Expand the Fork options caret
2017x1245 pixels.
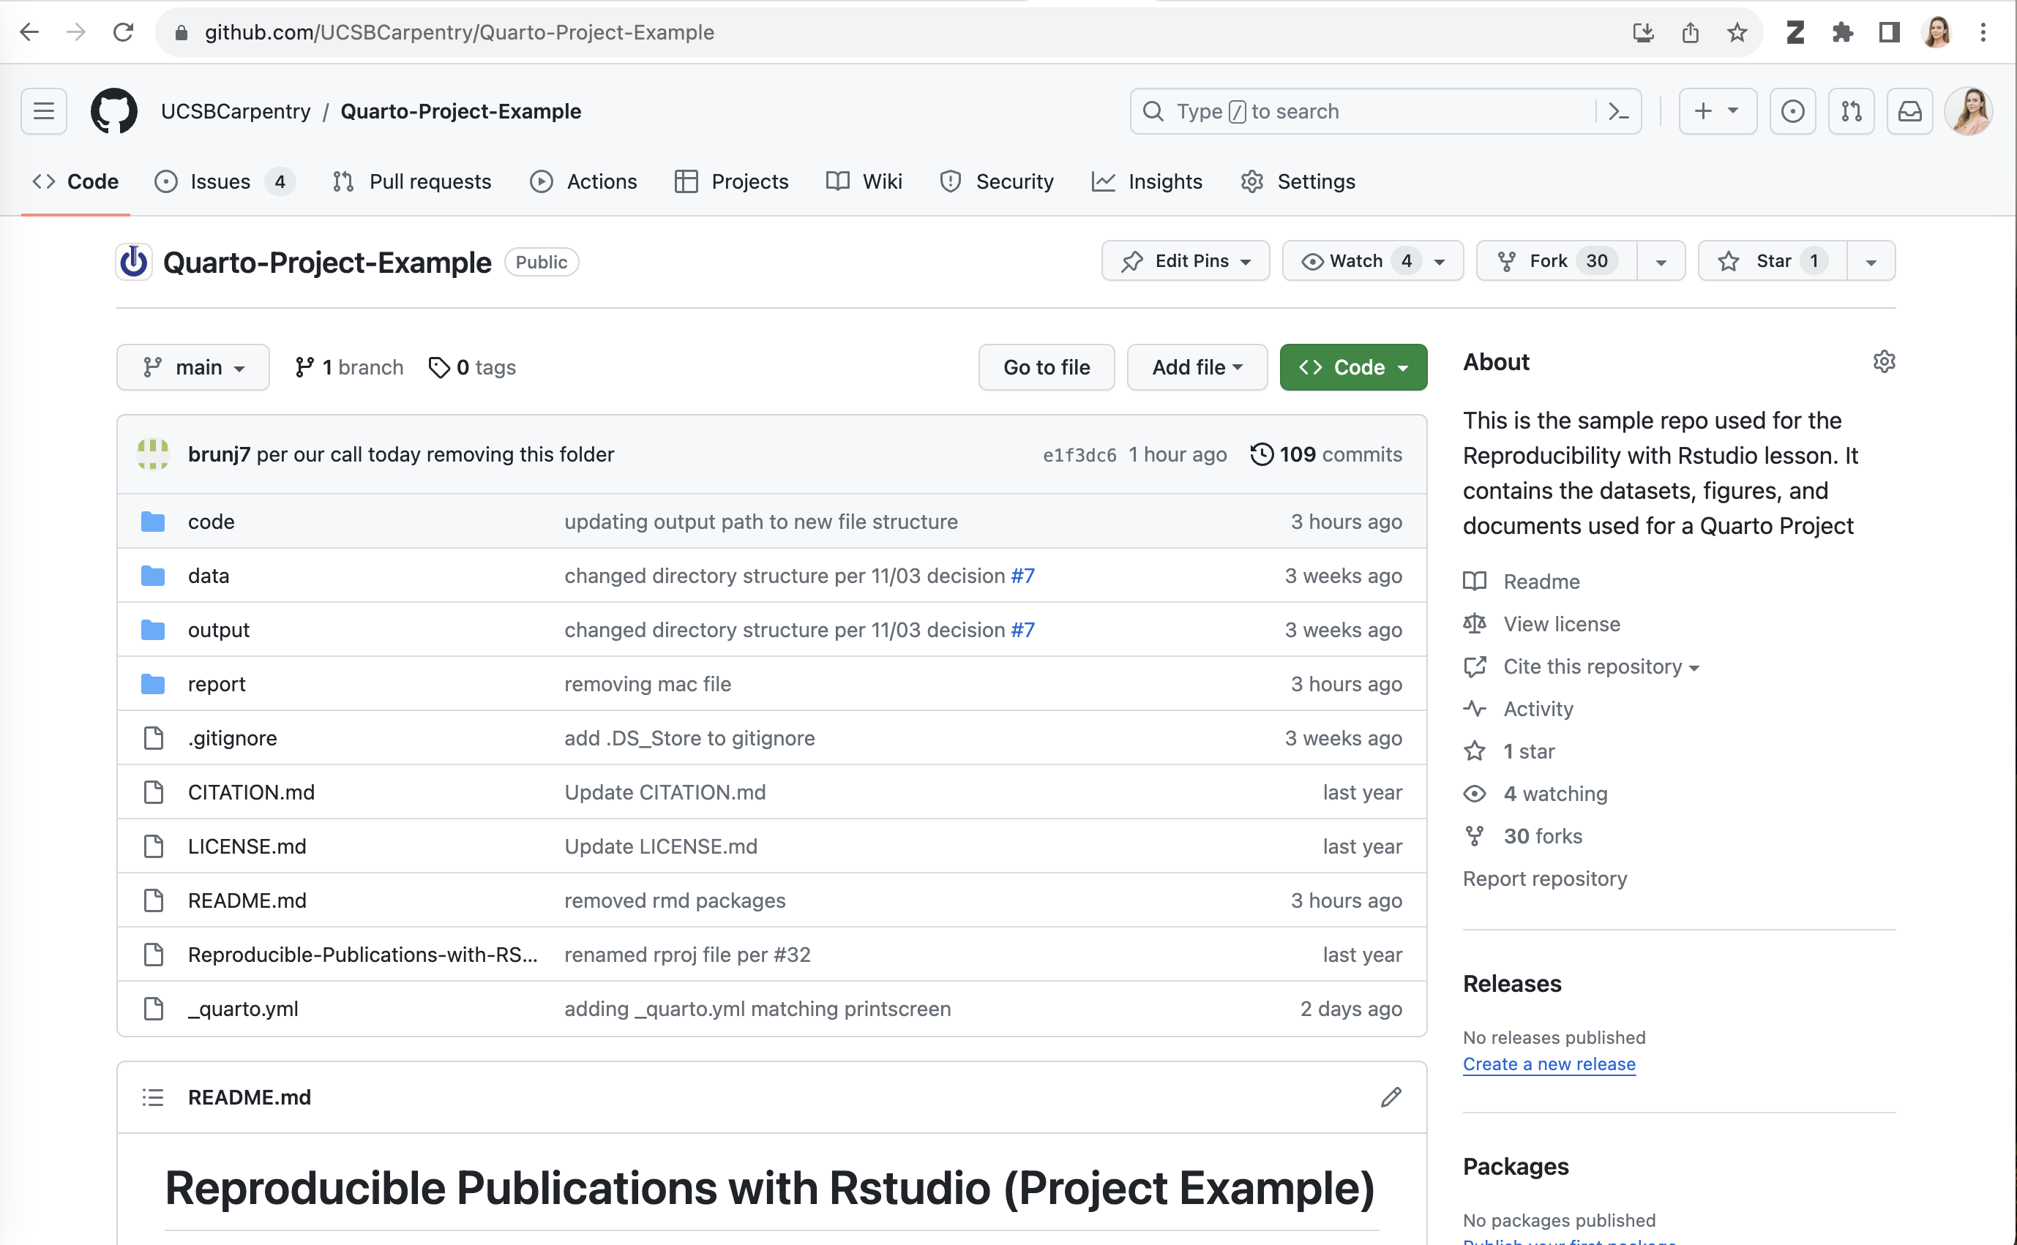point(1661,261)
